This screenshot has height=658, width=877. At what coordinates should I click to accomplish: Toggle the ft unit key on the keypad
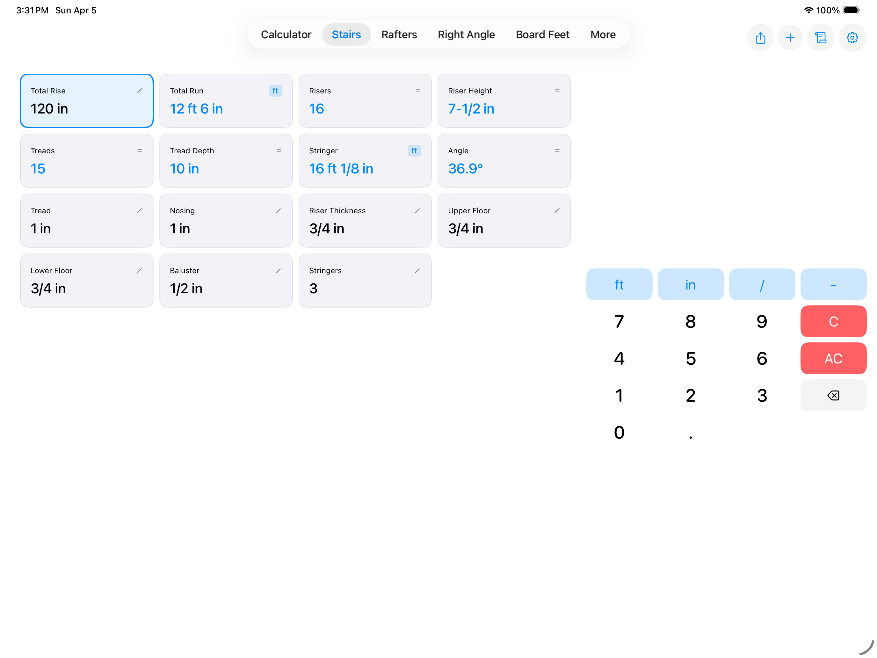point(619,284)
